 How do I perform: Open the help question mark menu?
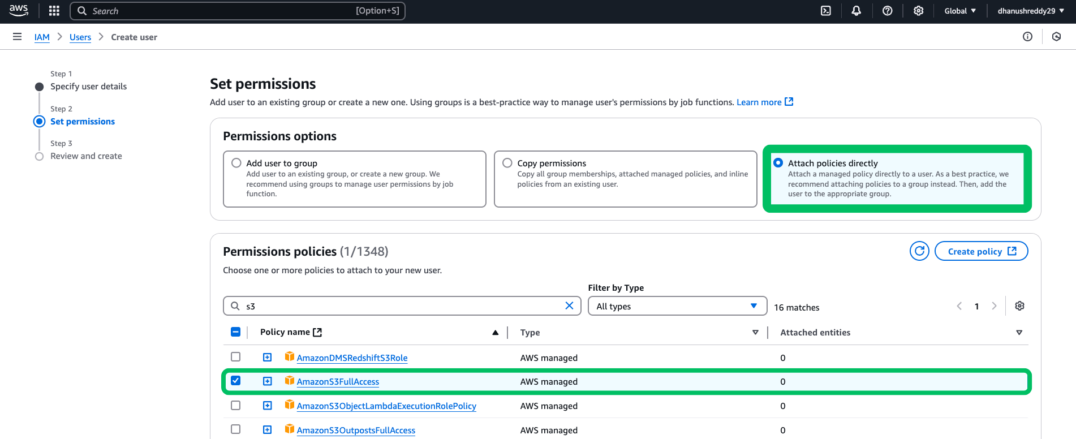coord(888,11)
